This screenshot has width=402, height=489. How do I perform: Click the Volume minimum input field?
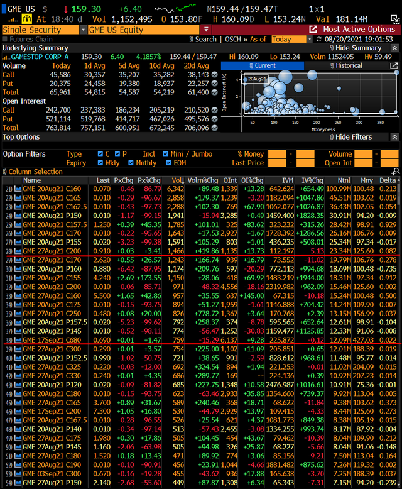[x=363, y=154]
